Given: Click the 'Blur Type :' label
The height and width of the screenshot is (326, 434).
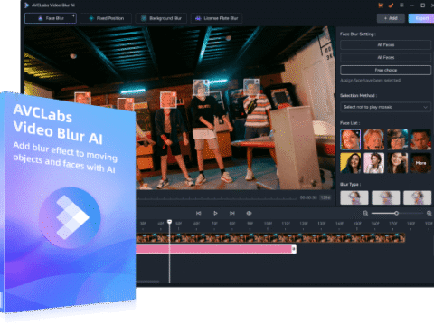Looking at the screenshot, I should click(351, 185).
